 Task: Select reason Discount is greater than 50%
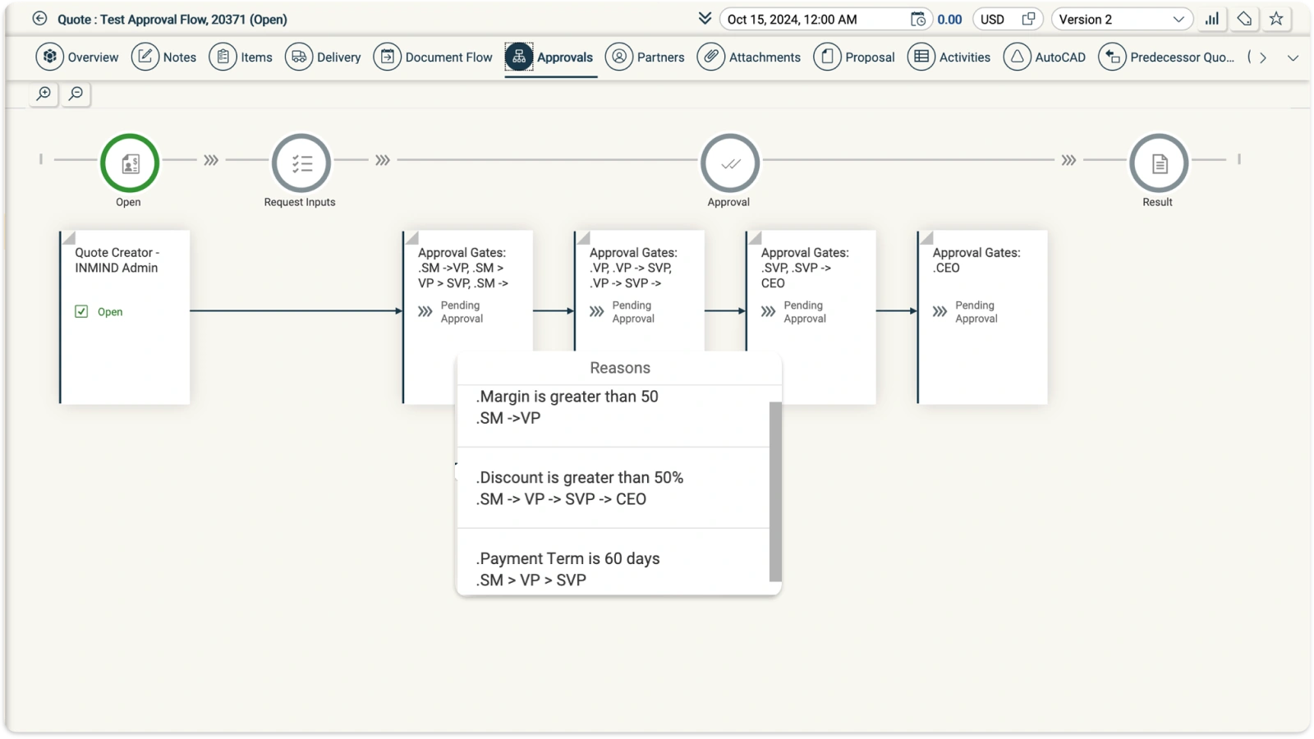click(613, 488)
